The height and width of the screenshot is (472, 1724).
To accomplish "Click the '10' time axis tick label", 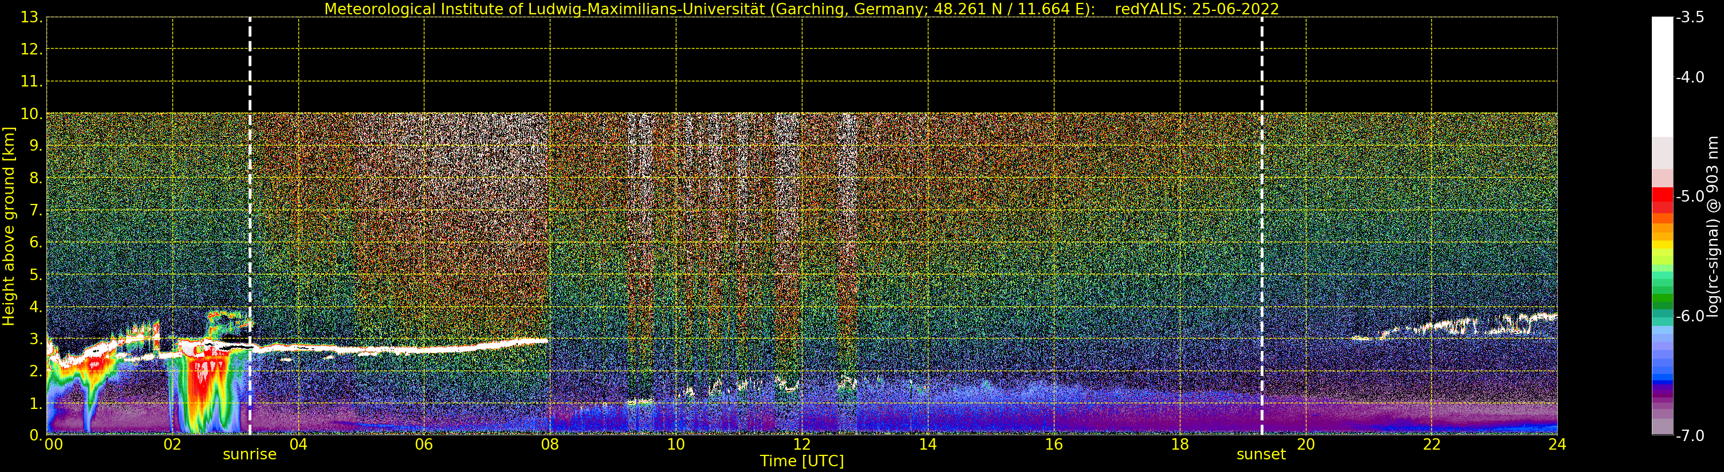I will click(x=676, y=445).
